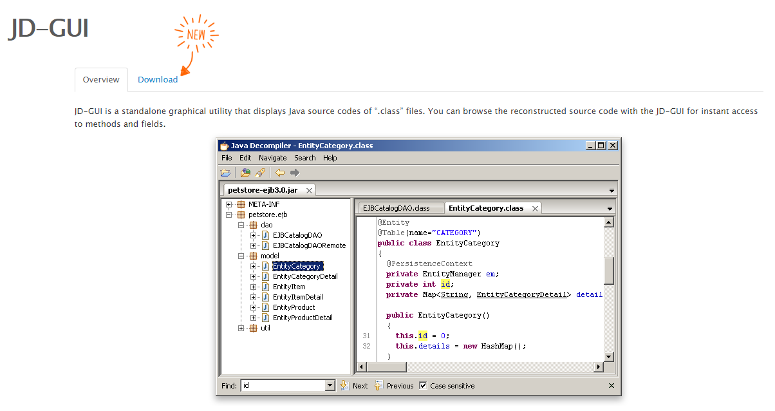Click the code view scroll-left arrow
The width and height of the screenshot is (775, 411).
coord(362,367)
